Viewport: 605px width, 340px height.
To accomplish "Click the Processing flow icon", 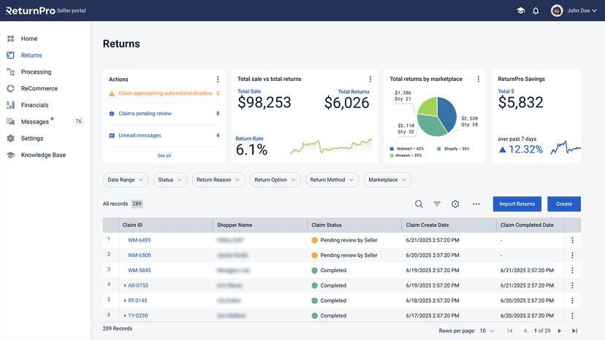I will click(10, 72).
